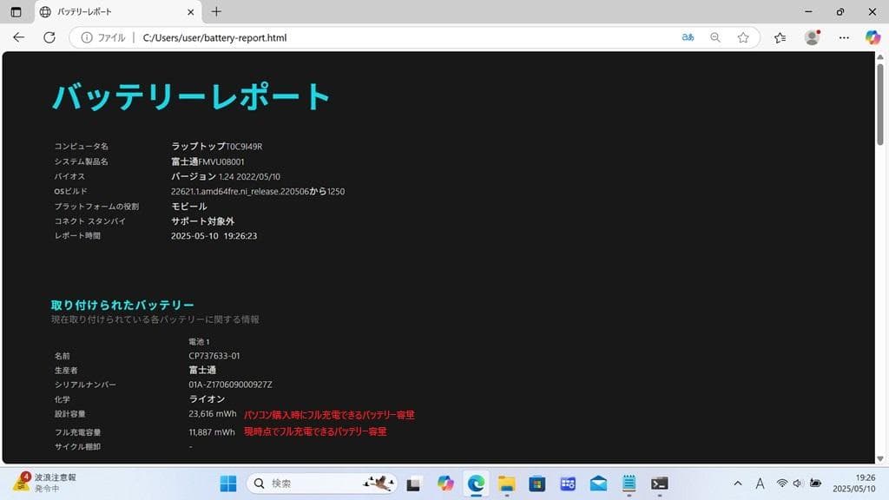
Task: Add this page to favorites with star icon
Action: [743, 37]
